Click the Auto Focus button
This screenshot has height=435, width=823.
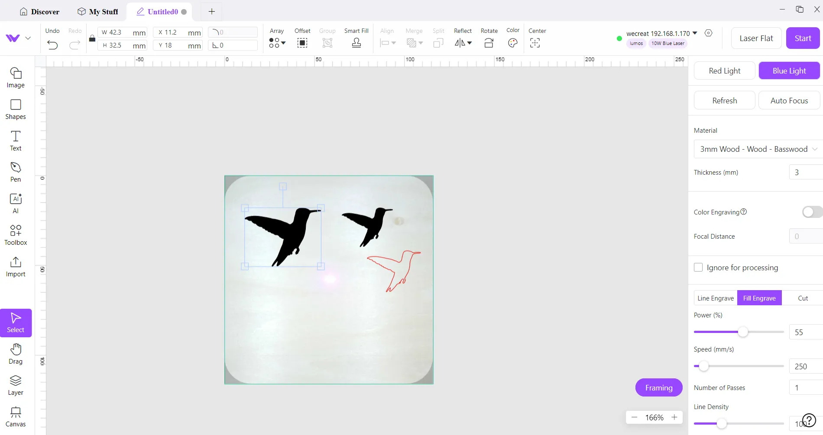(789, 100)
